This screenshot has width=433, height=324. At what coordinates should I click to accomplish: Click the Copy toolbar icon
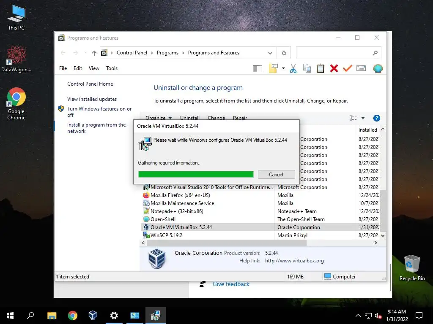307,68
